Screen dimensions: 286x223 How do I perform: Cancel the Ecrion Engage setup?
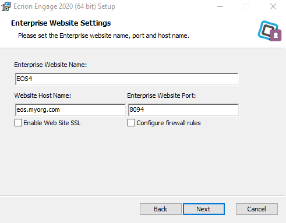257,209
